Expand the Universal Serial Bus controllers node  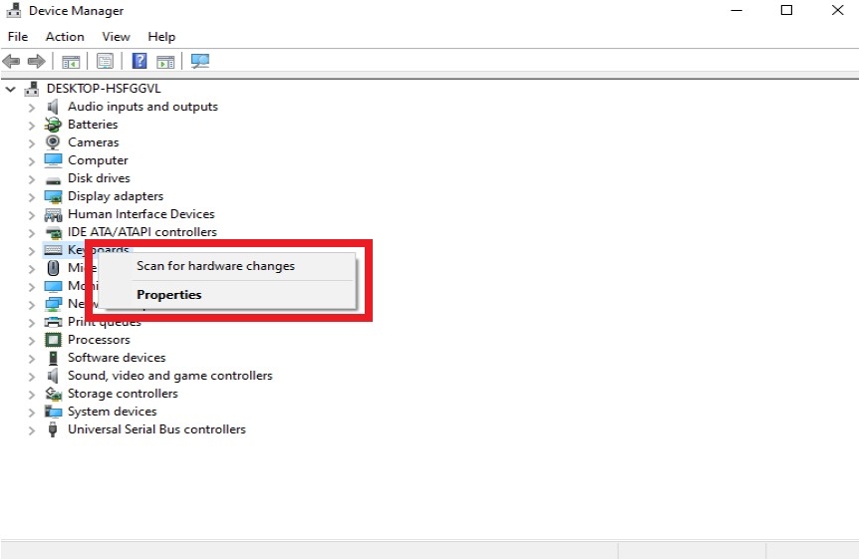tap(32, 430)
